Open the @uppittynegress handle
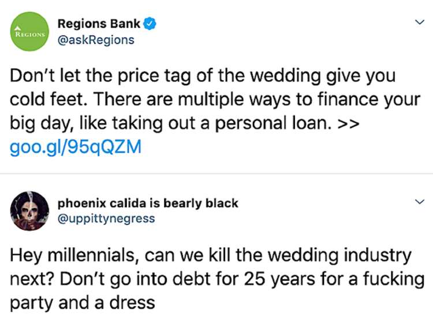The image size is (433, 321). tap(107, 219)
